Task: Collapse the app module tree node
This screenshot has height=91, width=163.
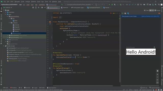Action: click(4, 10)
